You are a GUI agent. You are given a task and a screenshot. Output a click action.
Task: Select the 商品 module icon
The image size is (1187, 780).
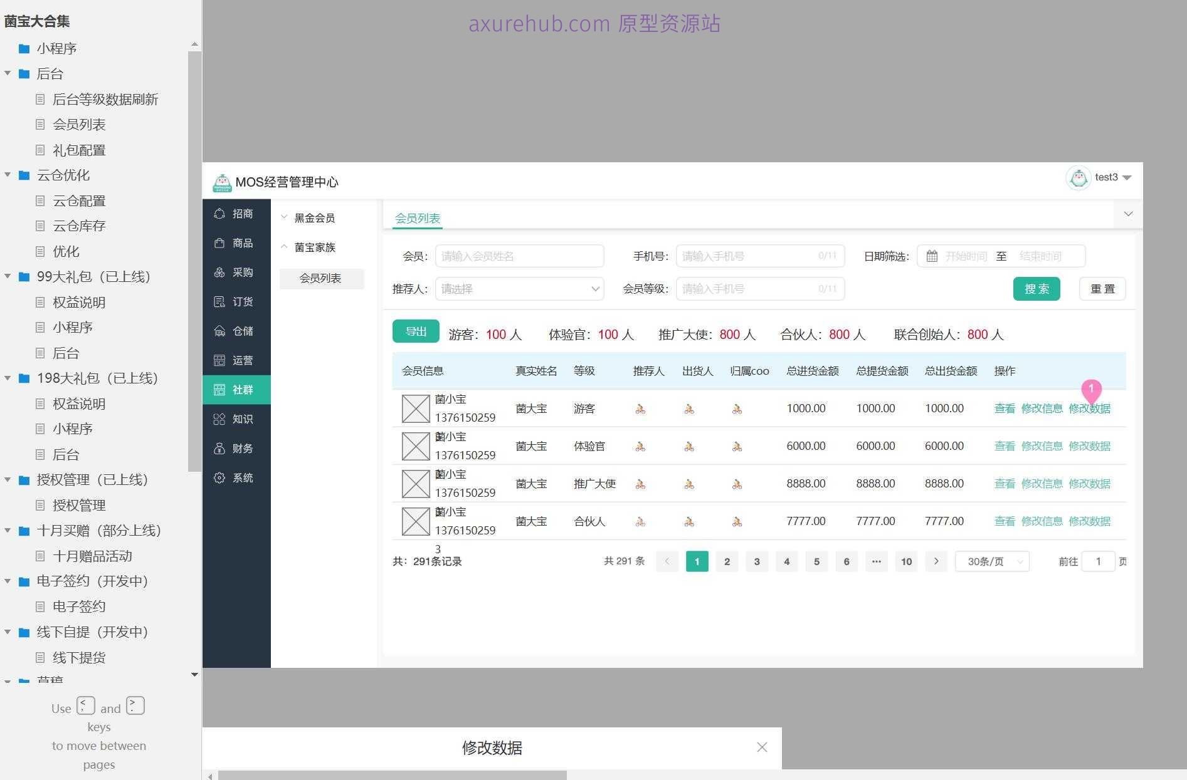(x=236, y=243)
